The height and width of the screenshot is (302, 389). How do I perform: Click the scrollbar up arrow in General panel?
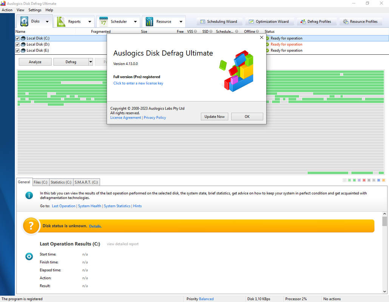[x=384, y=214]
